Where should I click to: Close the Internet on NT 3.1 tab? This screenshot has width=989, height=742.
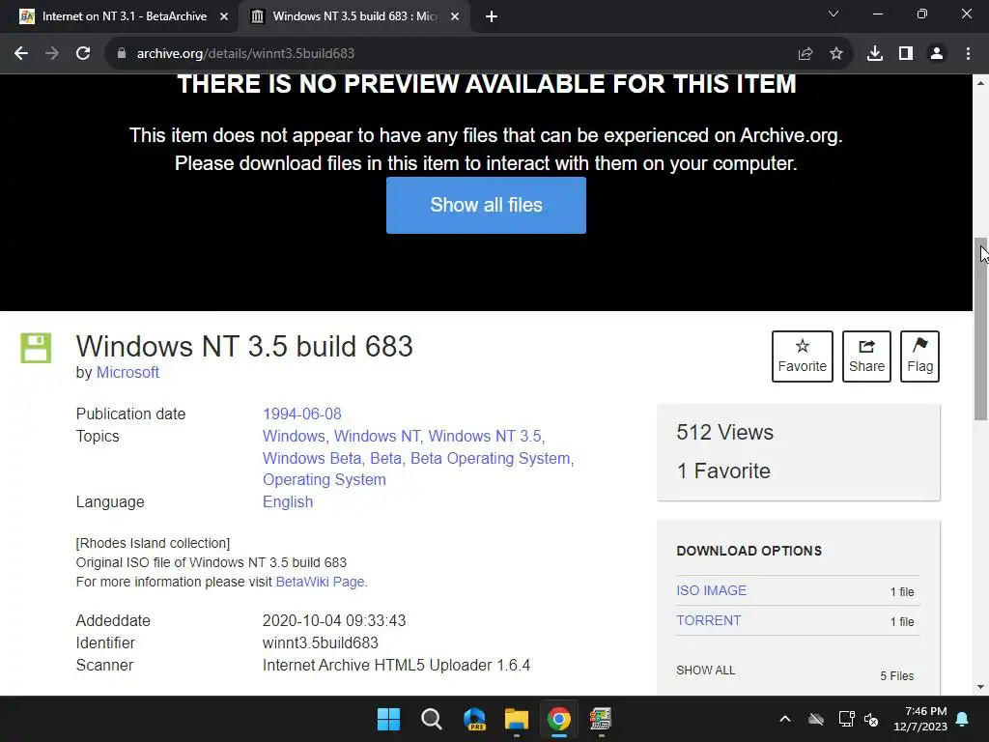coord(224,17)
